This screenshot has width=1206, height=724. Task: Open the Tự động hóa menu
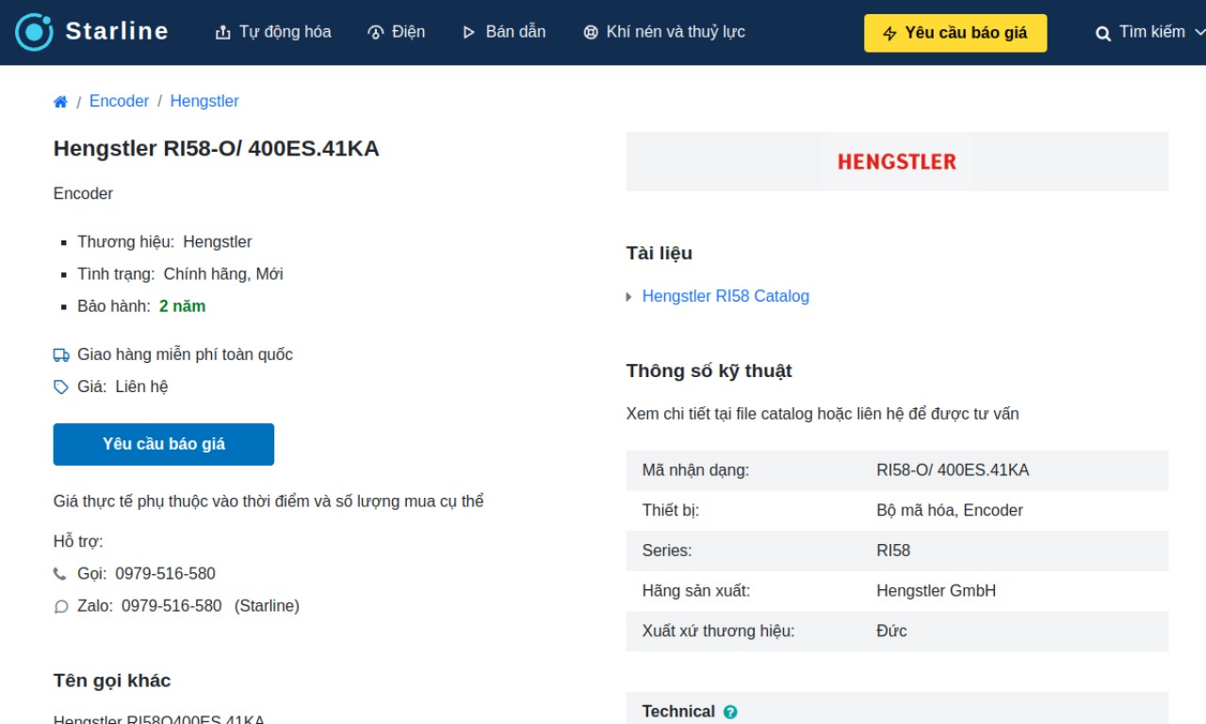(x=273, y=32)
